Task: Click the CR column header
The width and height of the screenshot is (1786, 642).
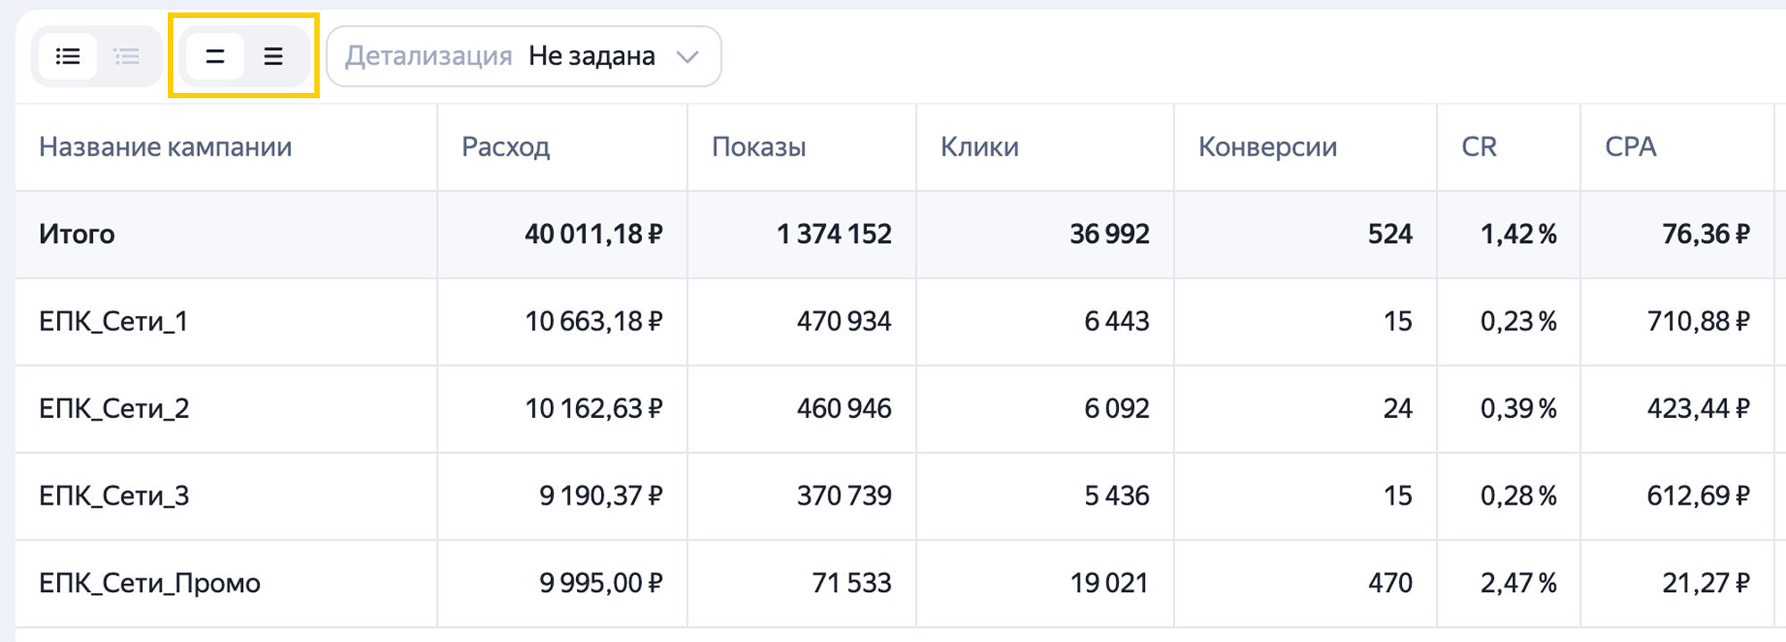Action: tap(1479, 146)
